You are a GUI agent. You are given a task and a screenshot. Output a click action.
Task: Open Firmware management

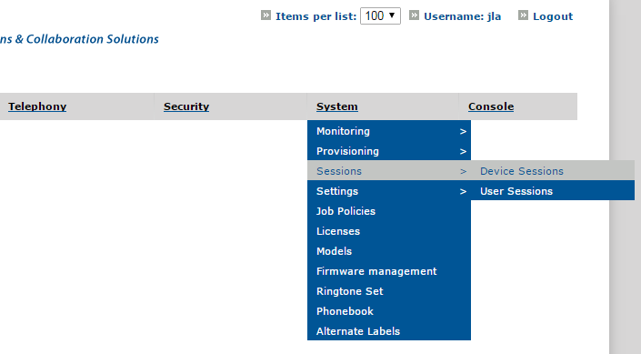click(389, 271)
